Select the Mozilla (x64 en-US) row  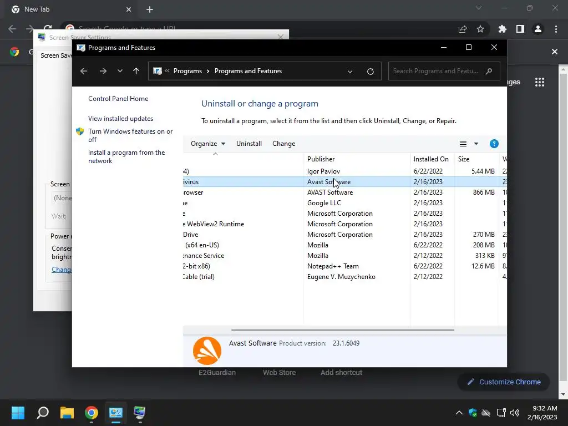point(345,245)
